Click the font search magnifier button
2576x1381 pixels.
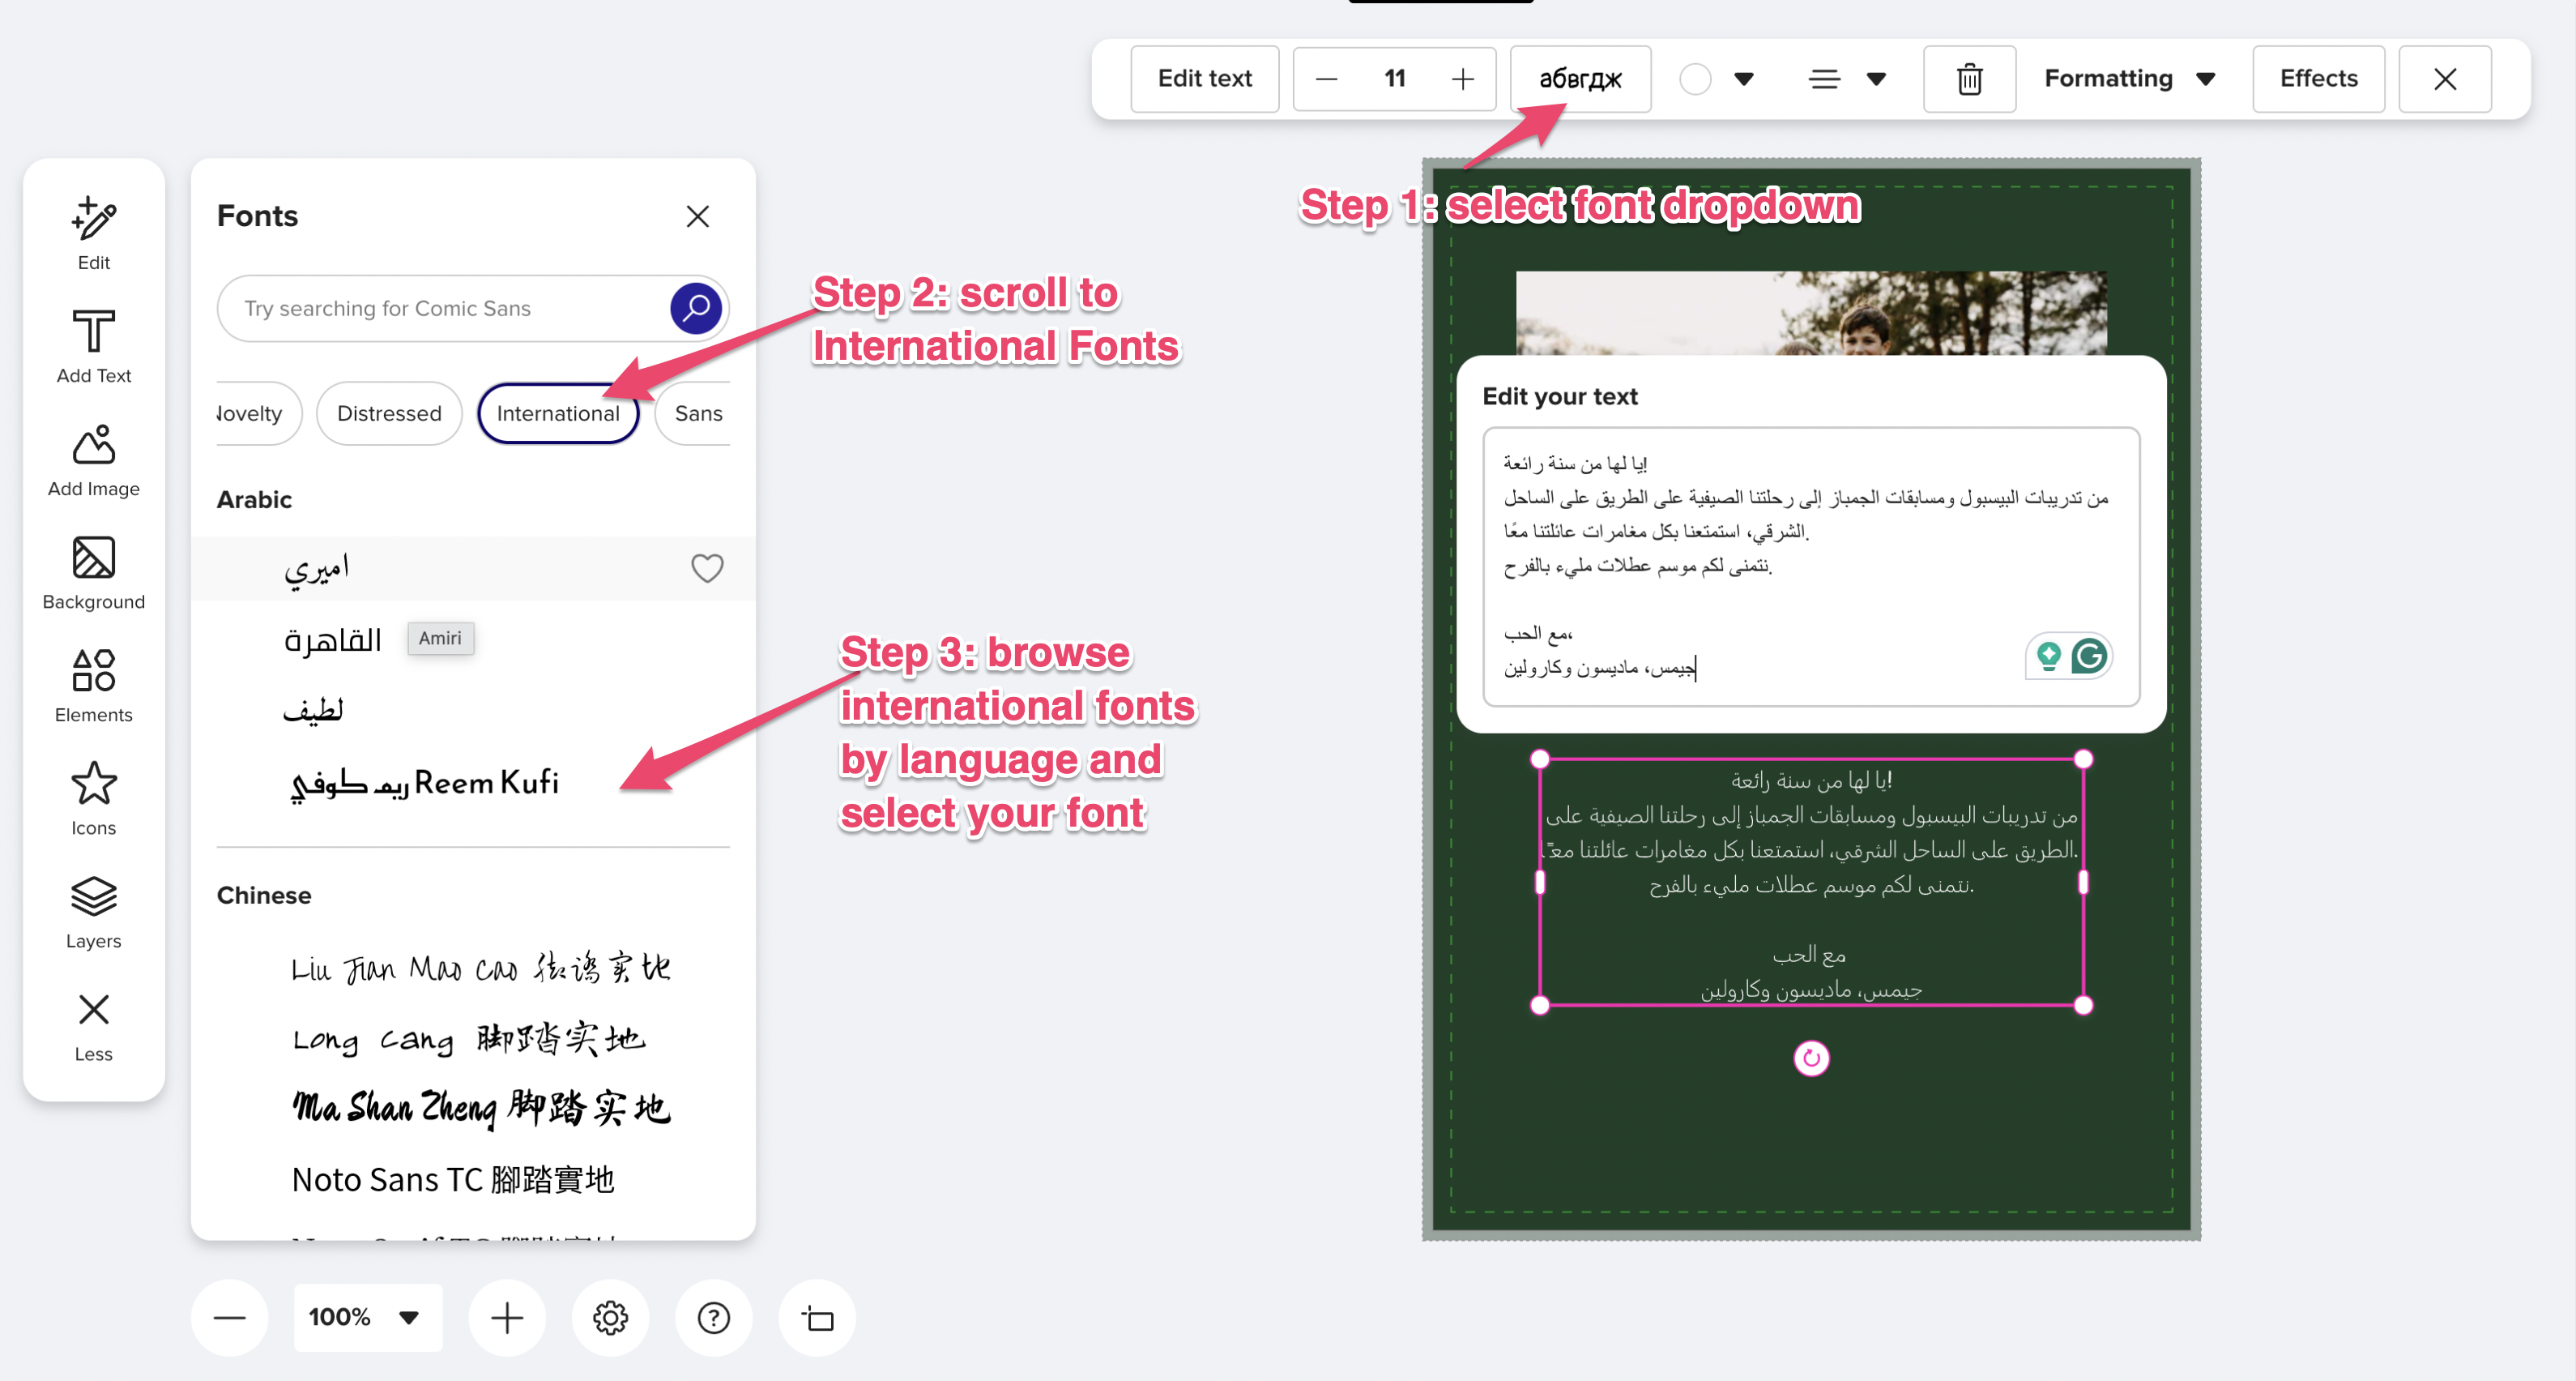click(x=696, y=307)
